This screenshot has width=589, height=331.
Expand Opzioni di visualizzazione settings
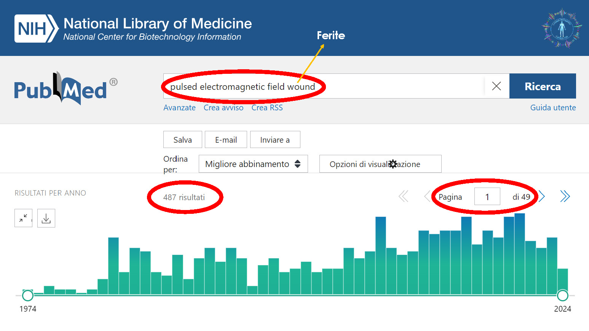coord(380,164)
